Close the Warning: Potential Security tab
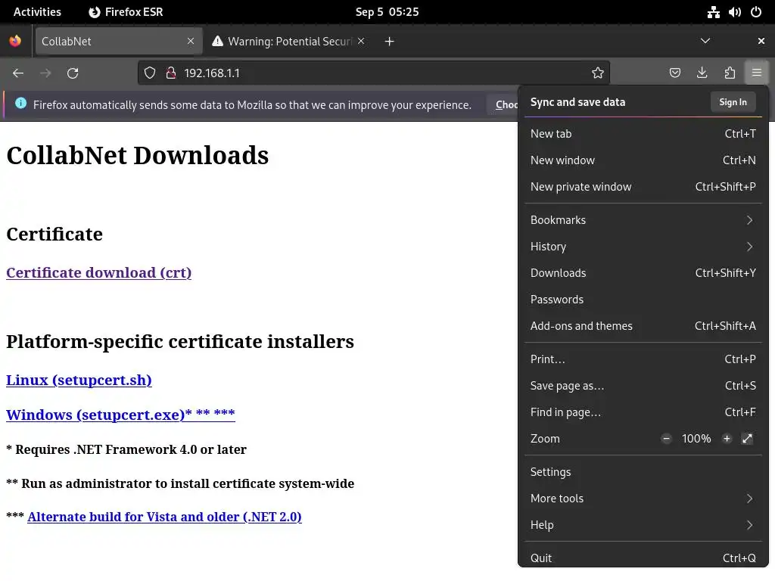The height and width of the screenshot is (581, 775). [x=361, y=41]
